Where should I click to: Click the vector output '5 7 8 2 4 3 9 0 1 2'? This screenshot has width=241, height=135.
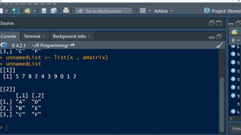click(46, 76)
